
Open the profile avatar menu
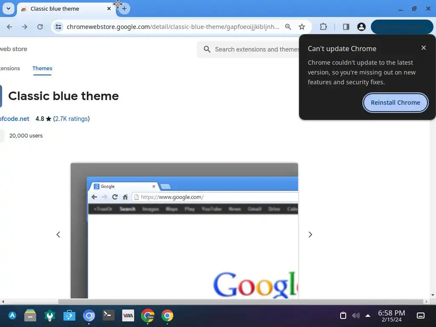click(361, 27)
